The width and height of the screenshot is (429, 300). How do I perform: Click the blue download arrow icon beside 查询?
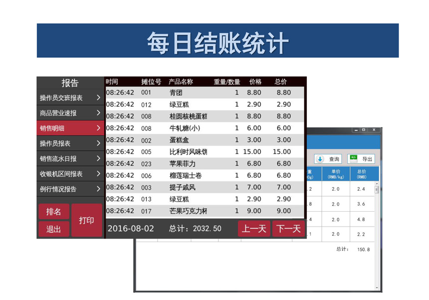(320, 159)
